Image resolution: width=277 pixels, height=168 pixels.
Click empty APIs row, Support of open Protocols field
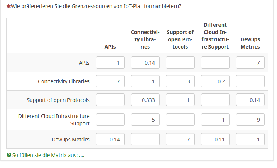pos(180,63)
